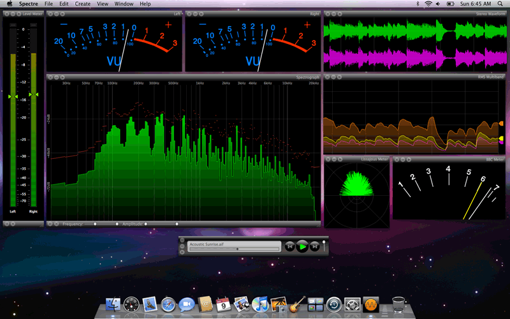Launch GarageBand guitar icon in Dock
510x319 pixels.
point(297,304)
